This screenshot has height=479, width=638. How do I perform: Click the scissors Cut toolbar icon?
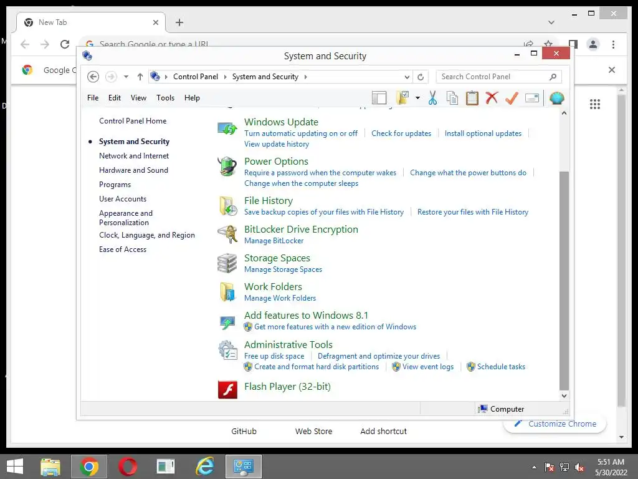(x=432, y=98)
